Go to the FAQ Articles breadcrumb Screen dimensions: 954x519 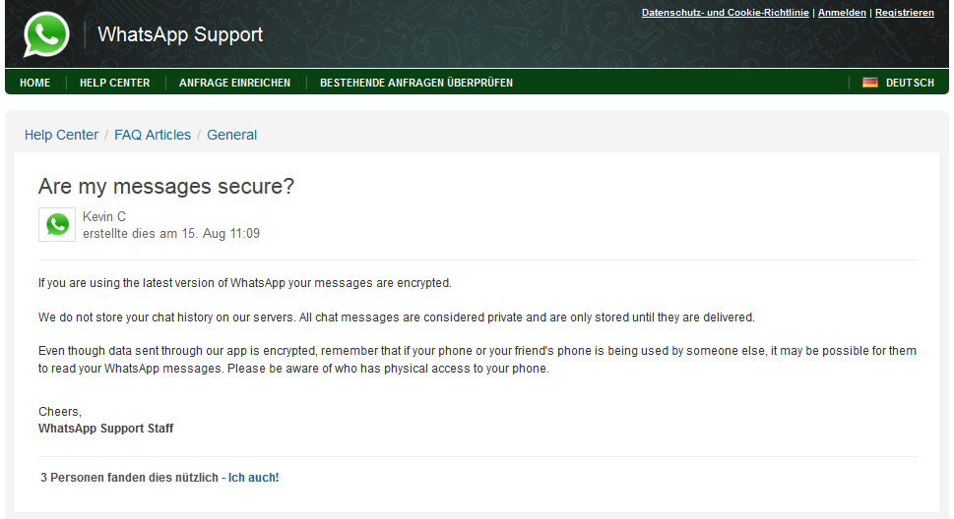(x=153, y=135)
